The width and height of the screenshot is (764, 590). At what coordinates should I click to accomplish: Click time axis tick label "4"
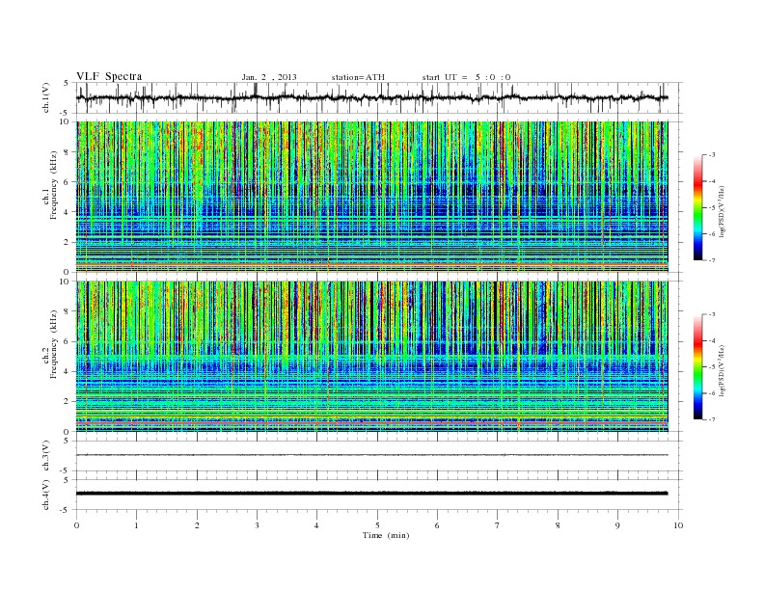click(x=316, y=525)
